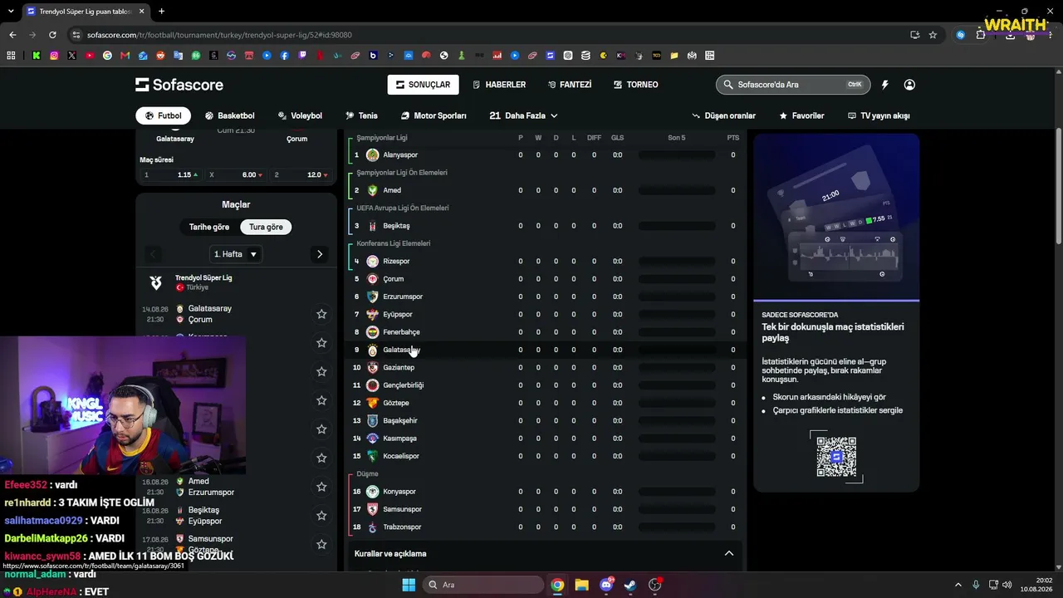This screenshot has width=1063, height=598.
Task: Open the Sofascore account profile icon
Action: (x=909, y=85)
